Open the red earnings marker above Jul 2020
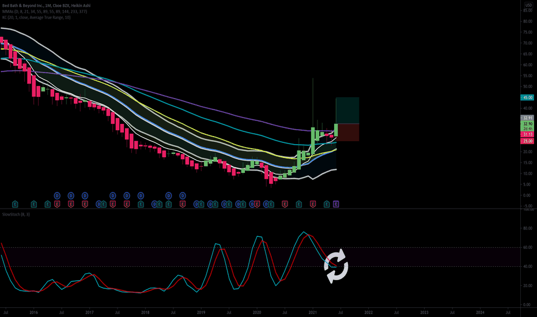This screenshot has width=537, height=317. pyautogui.click(x=285, y=204)
